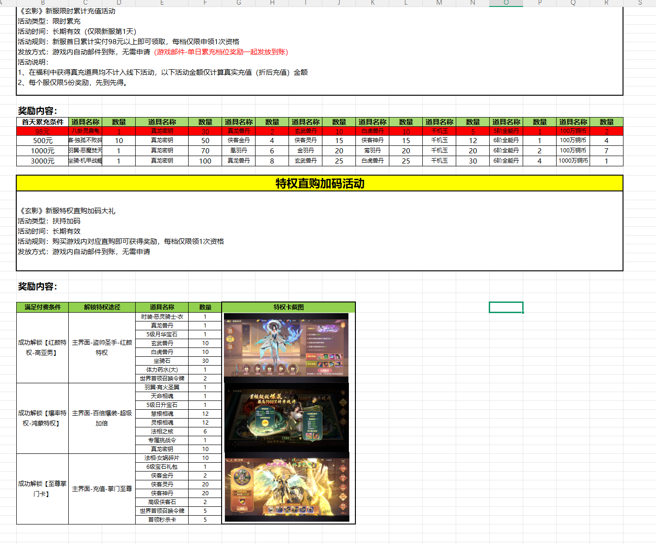The width and height of the screenshot is (656, 544).
Task: Select the 1000万铜币 reward cell
Action: (573, 161)
